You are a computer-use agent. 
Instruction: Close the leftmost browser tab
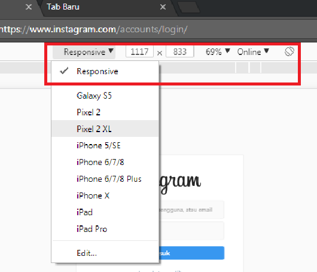[x=29, y=7]
